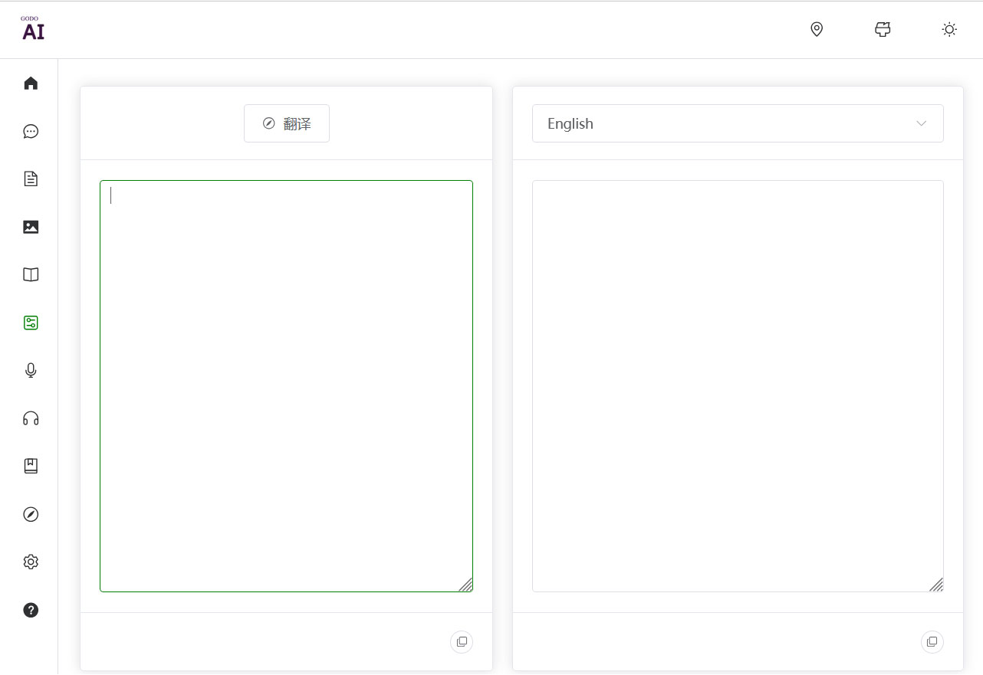Click the location pin icon in header
Viewport: 983px width, 675px height.
(817, 30)
